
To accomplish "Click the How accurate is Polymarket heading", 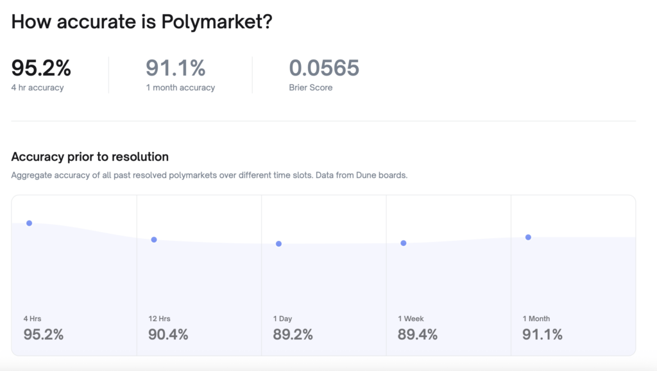I will pos(141,21).
